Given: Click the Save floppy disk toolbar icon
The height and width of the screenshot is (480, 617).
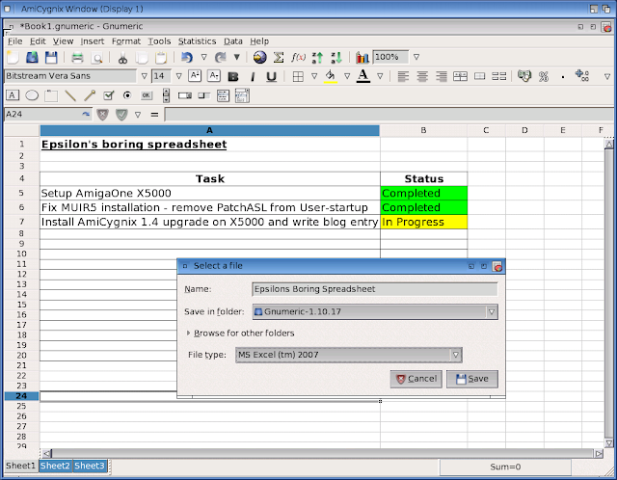Looking at the screenshot, I should [51, 58].
